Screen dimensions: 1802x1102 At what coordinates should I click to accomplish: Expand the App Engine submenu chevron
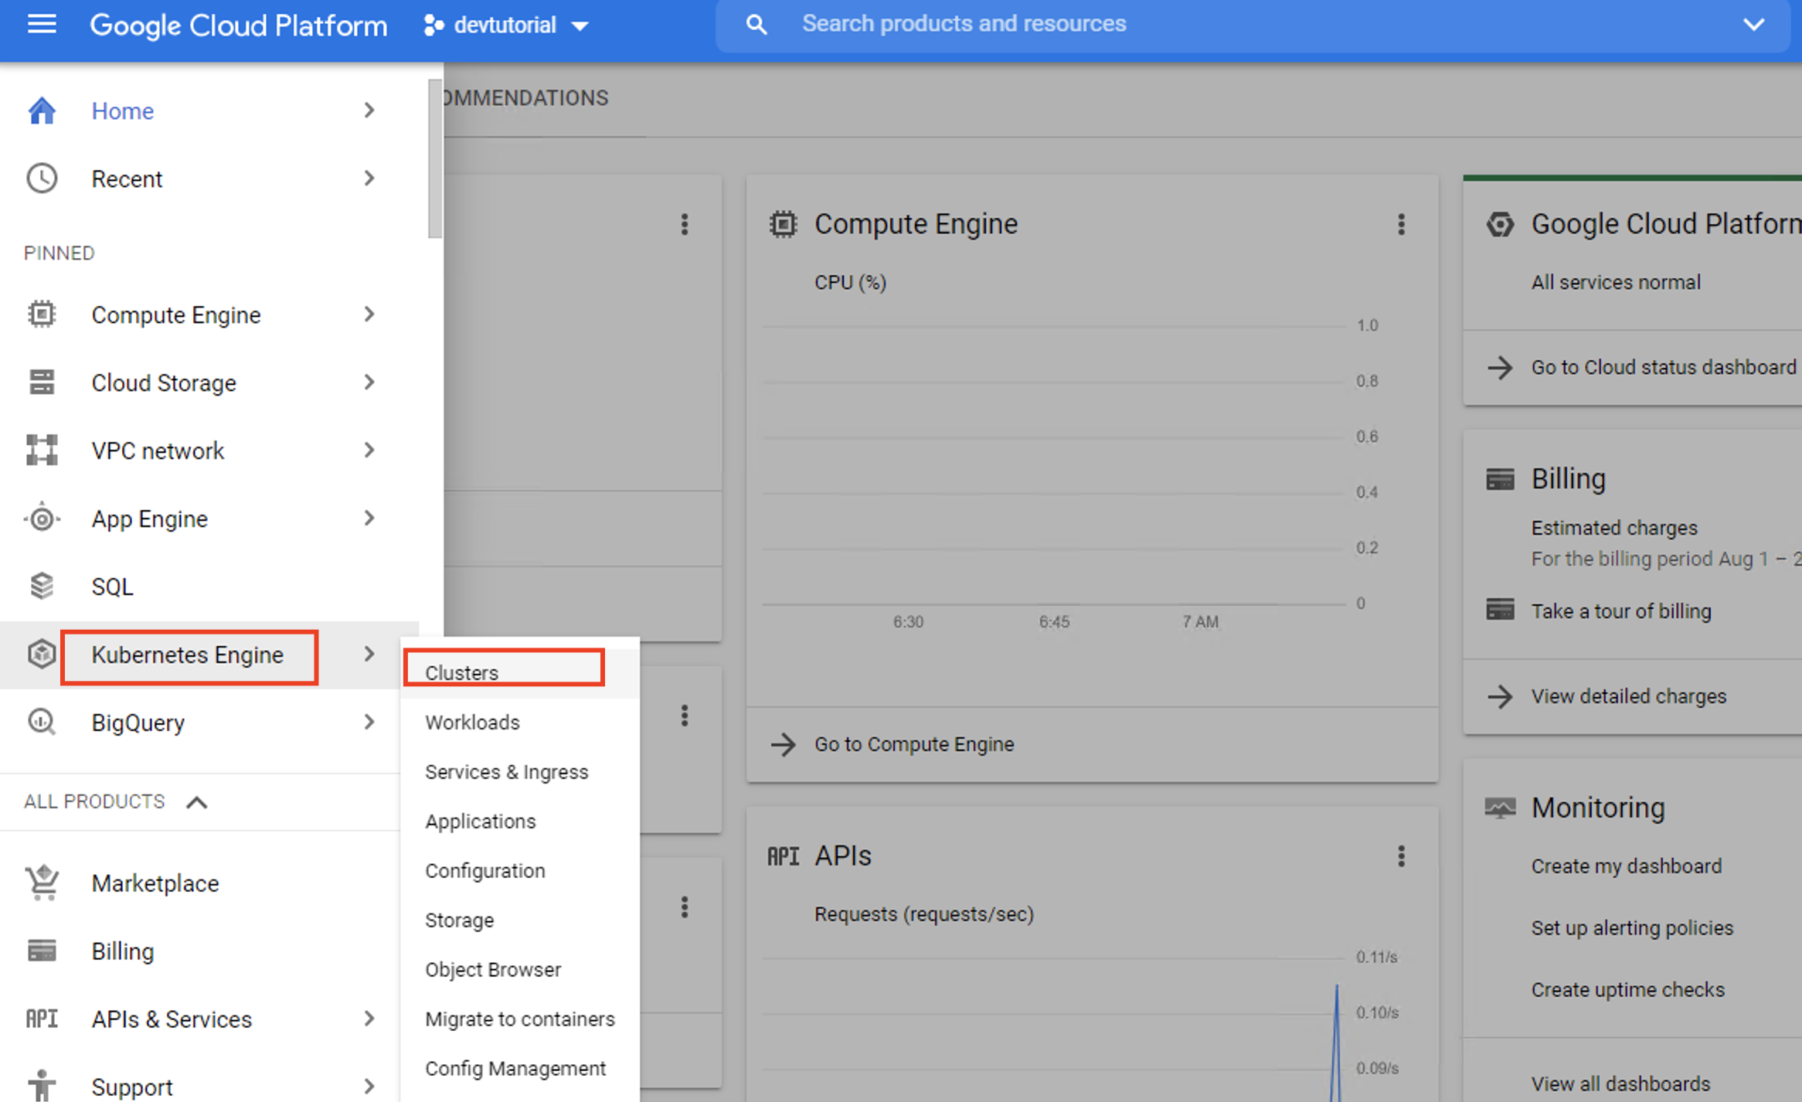(369, 519)
